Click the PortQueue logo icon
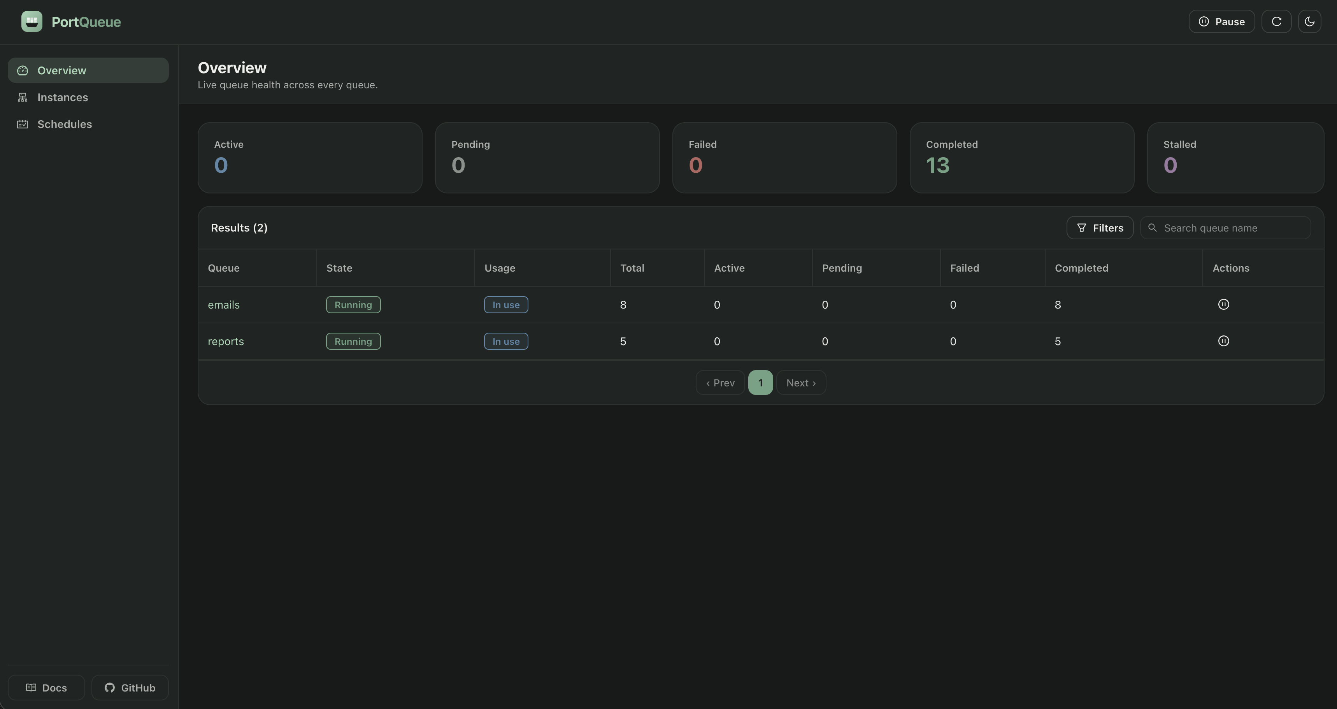1337x709 pixels. point(32,21)
